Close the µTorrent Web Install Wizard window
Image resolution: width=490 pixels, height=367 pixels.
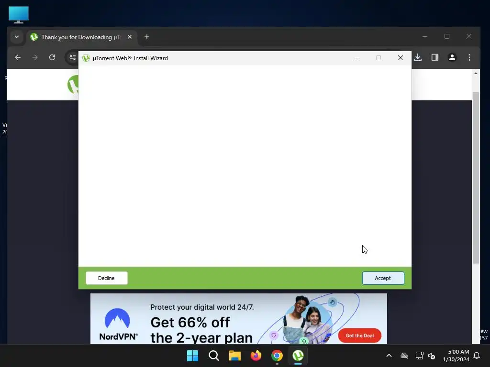pyautogui.click(x=401, y=58)
